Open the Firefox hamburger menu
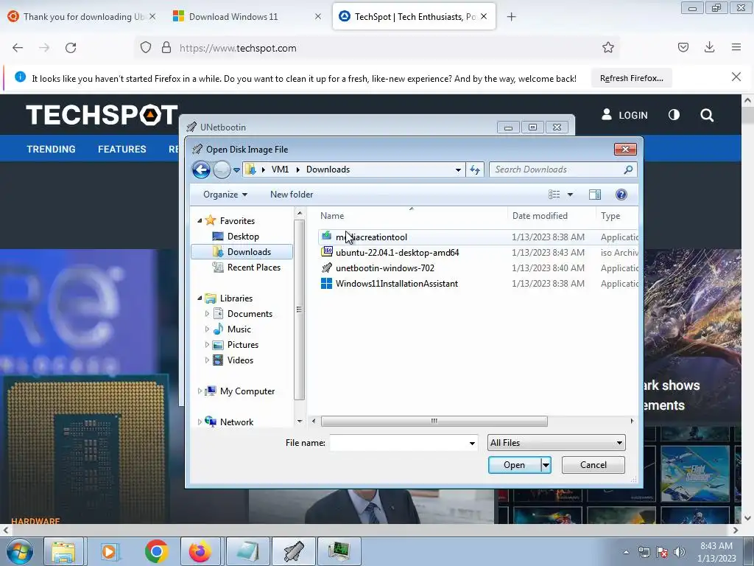Viewport: 754px width, 566px height. (x=736, y=47)
